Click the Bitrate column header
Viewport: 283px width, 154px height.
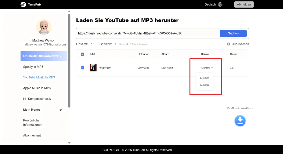click(x=205, y=54)
